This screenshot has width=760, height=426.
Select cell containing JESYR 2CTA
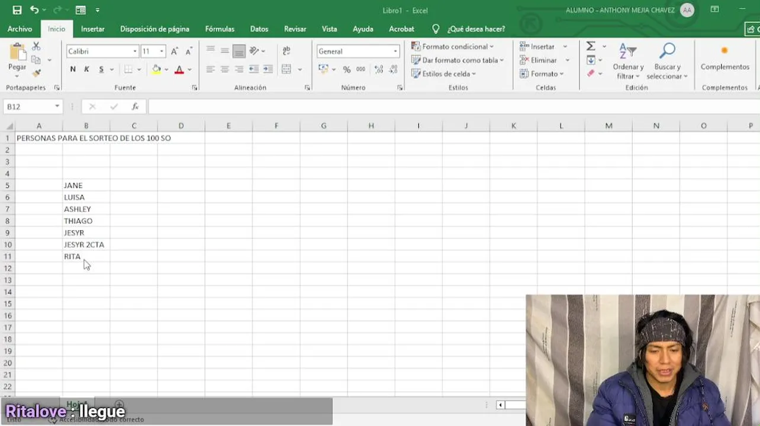86,244
